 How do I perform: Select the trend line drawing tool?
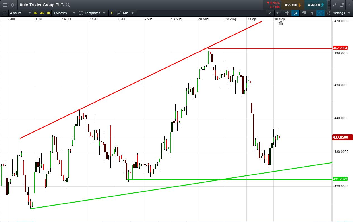[270, 13]
